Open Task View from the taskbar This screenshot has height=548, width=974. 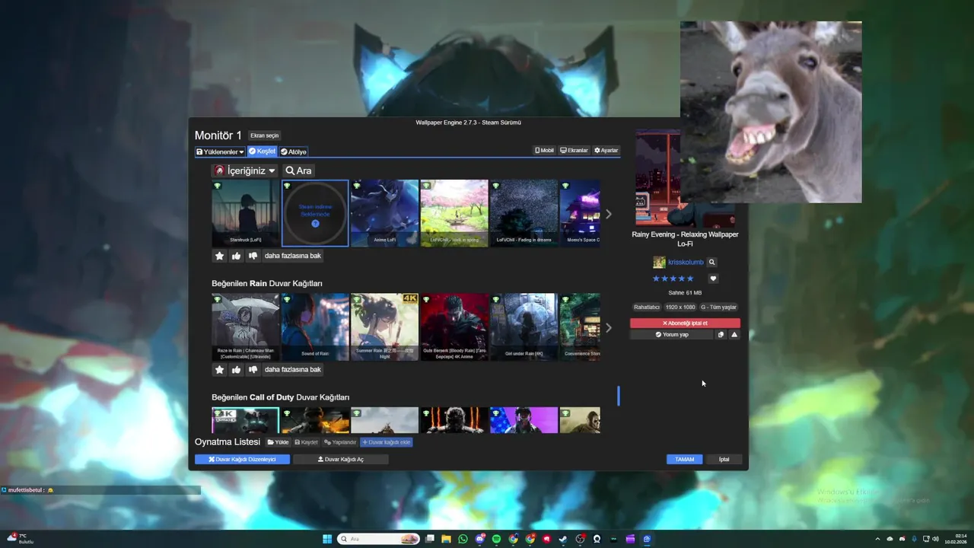point(429,539)
